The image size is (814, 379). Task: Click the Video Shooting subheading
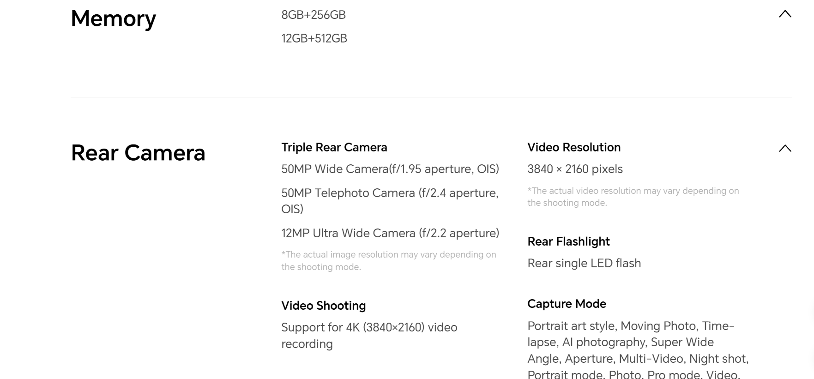324,306
